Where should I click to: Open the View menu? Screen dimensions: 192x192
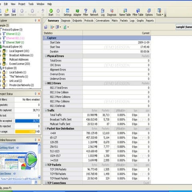click(13, 4)
